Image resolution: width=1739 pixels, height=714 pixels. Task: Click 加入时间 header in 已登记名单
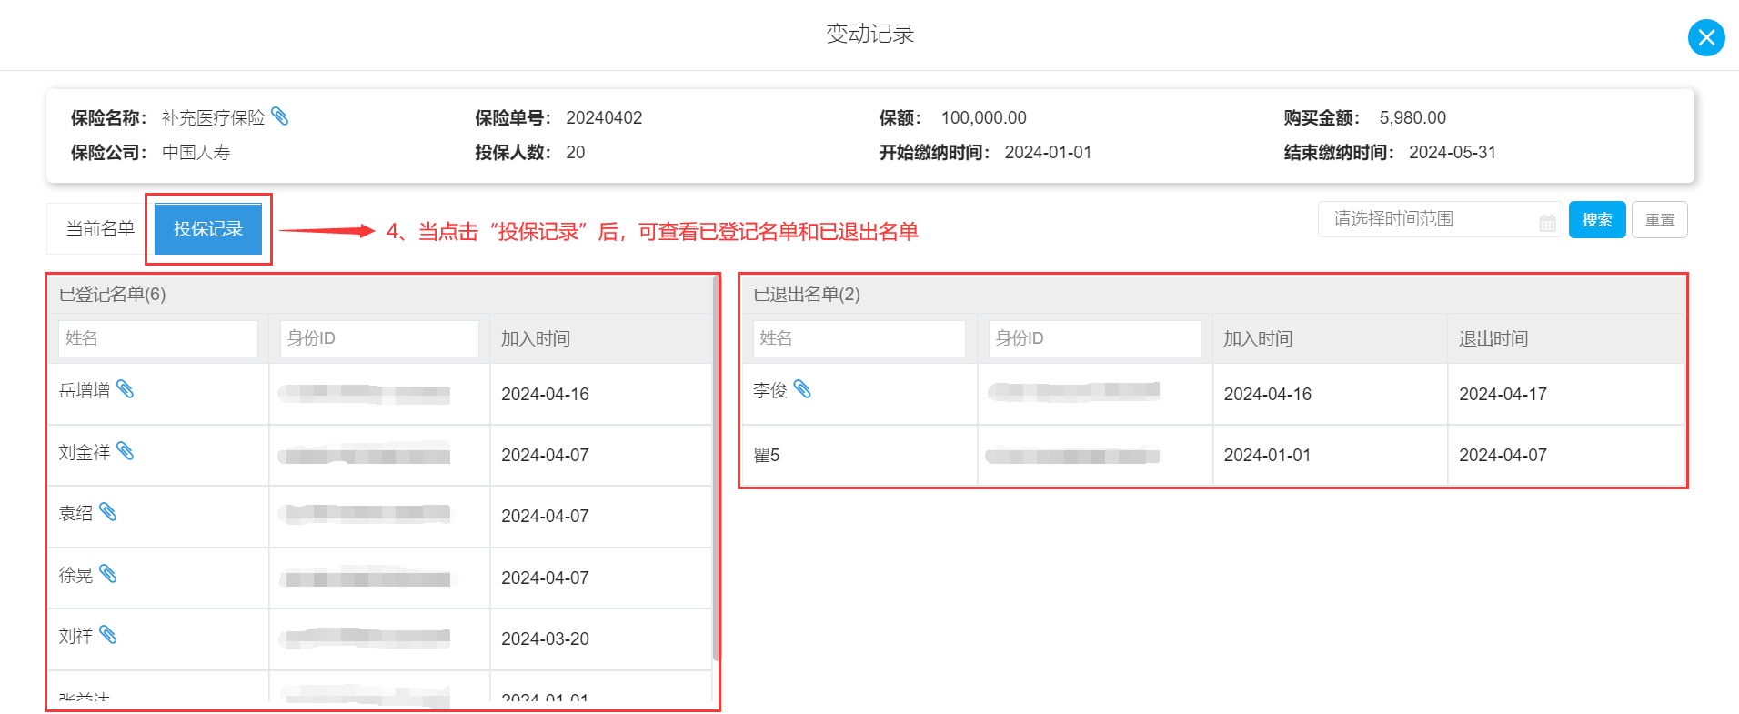coord(536,338)
